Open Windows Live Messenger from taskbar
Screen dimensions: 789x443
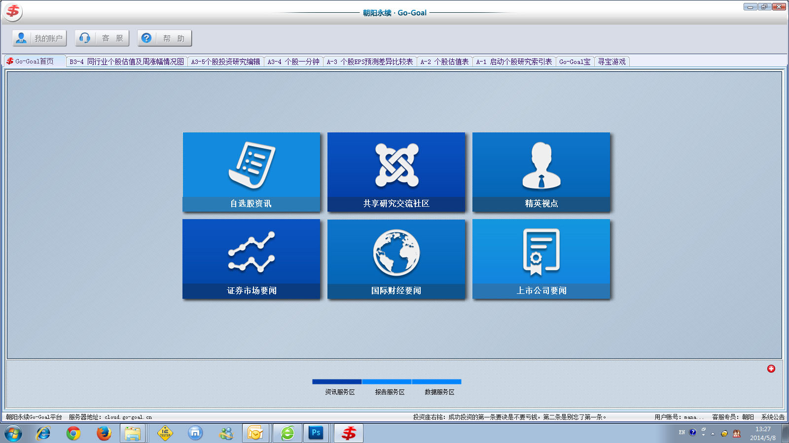click(x=226, y=433)
